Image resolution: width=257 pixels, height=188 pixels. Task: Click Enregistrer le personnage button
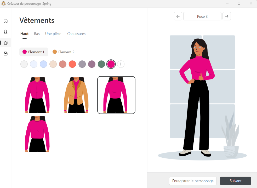point(193,181)
